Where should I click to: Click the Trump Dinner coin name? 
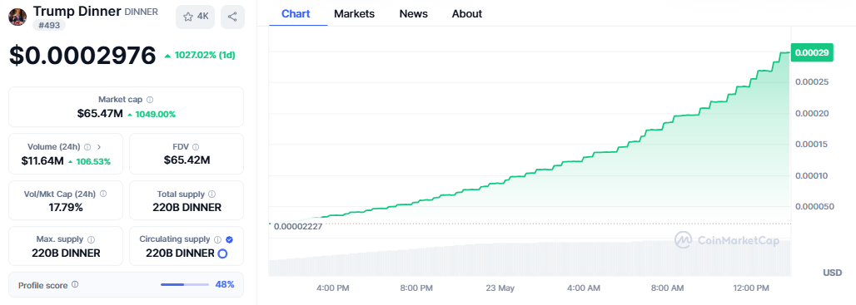click(77, 11)
